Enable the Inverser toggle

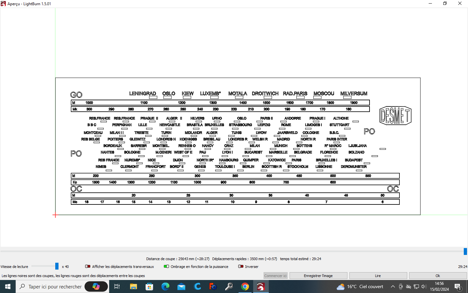[241, 266]
